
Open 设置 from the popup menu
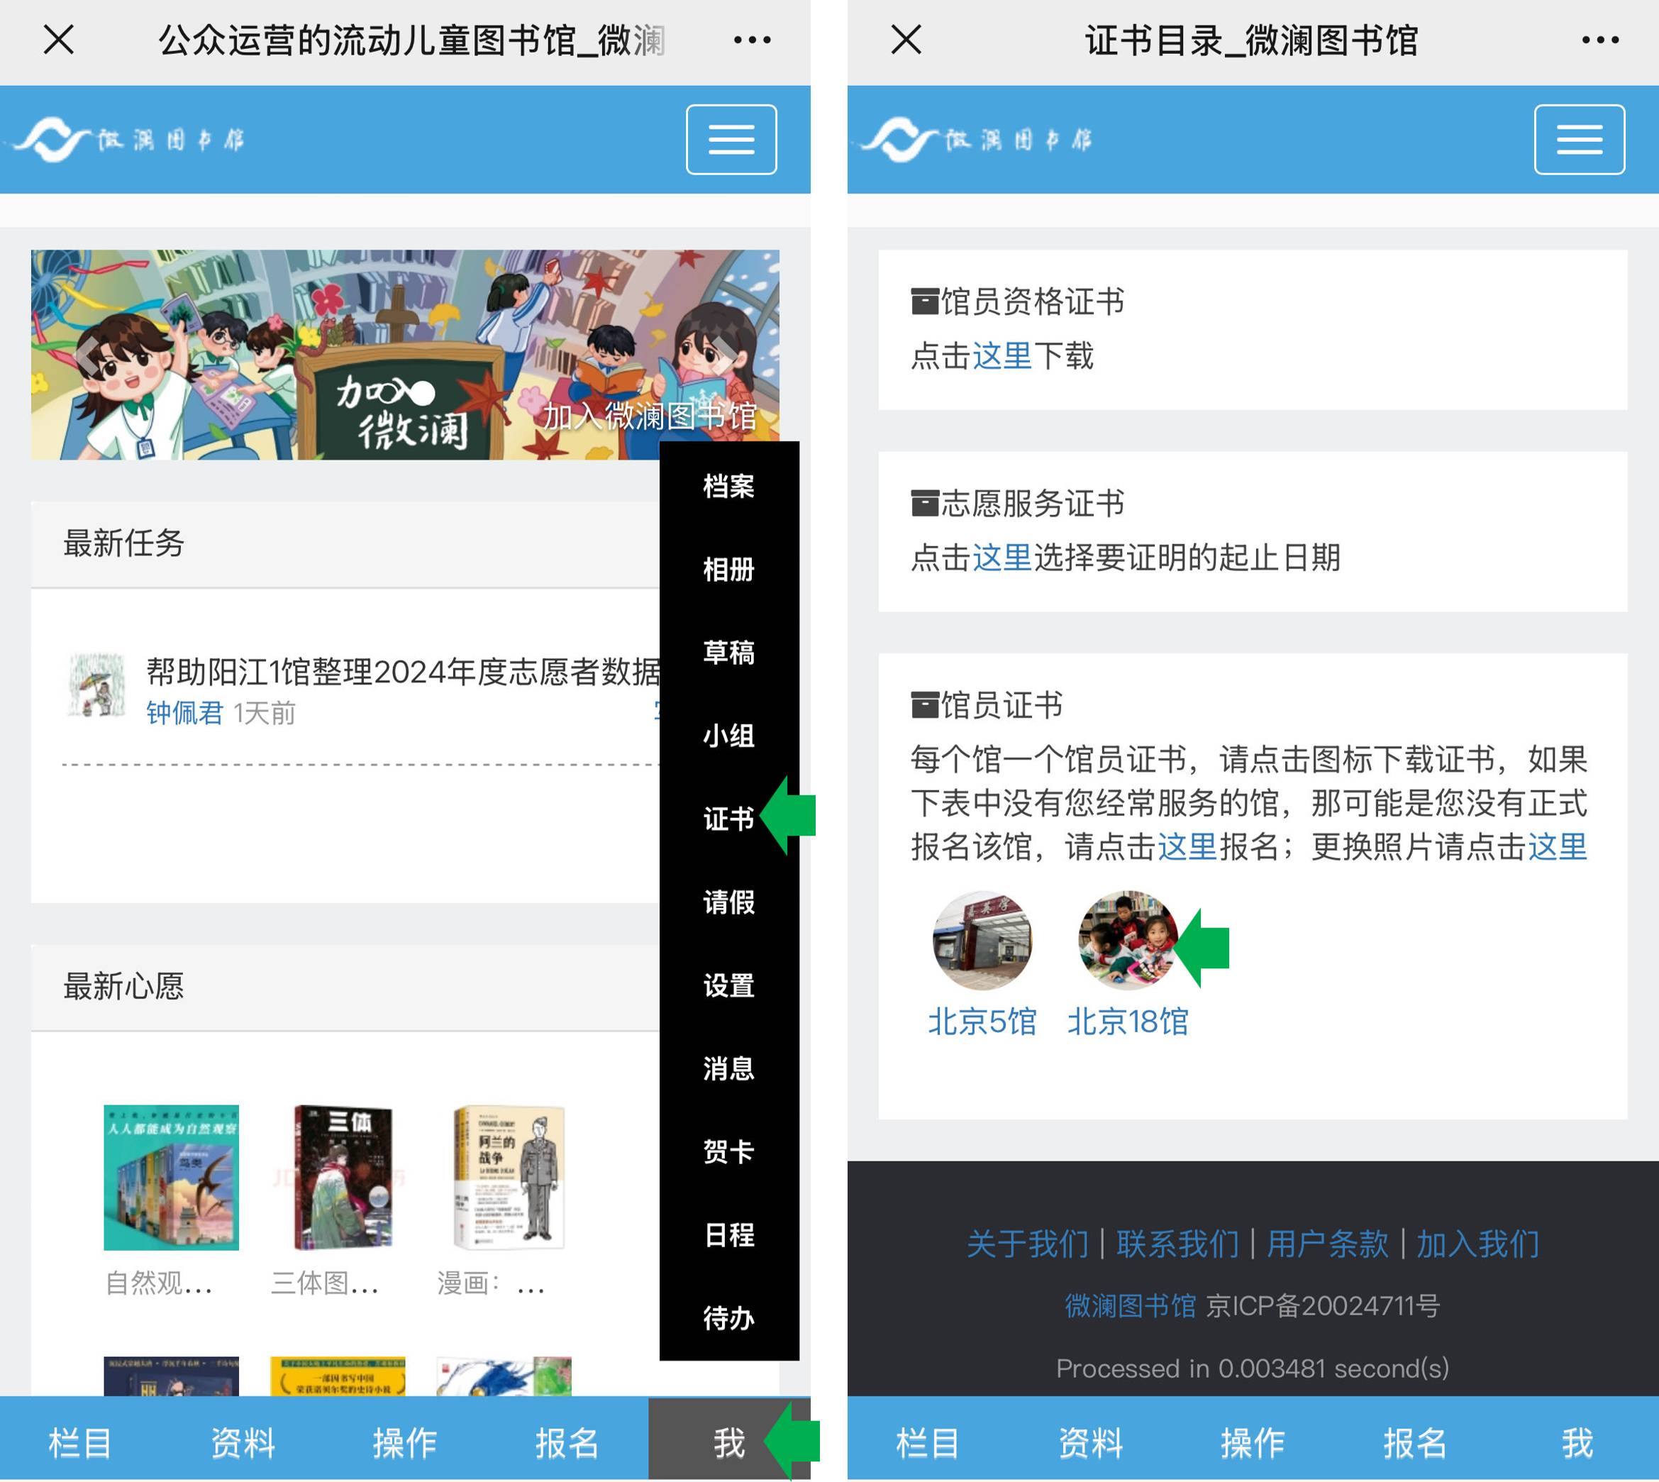pyautogui.click(x=728, y=985)
